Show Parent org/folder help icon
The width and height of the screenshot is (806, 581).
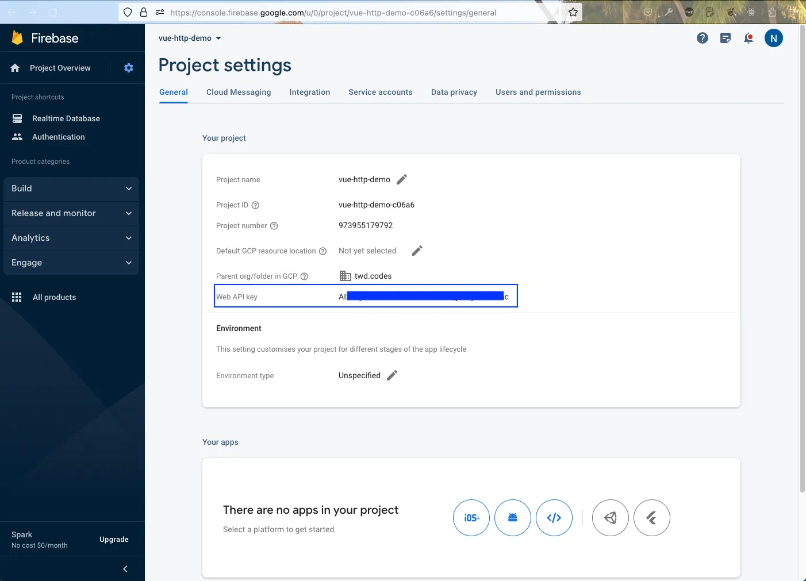coord(305,276)
